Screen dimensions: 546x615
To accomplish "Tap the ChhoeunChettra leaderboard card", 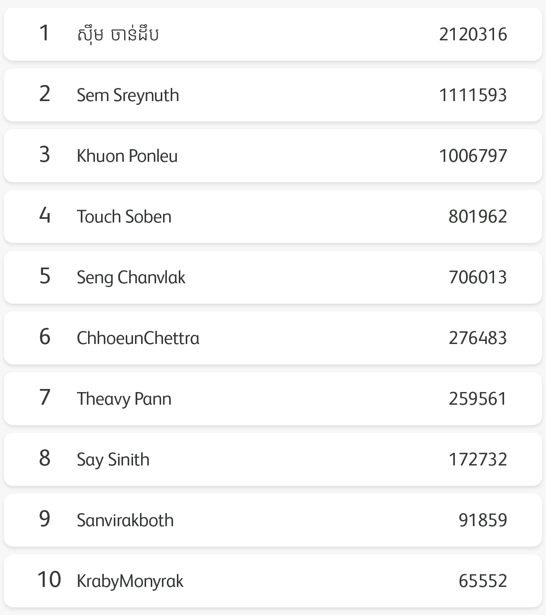I will click(273, 338).
